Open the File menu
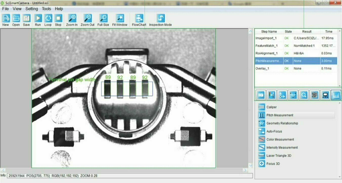The width and height of the screenshot is (342, 183). click(5, 9)
